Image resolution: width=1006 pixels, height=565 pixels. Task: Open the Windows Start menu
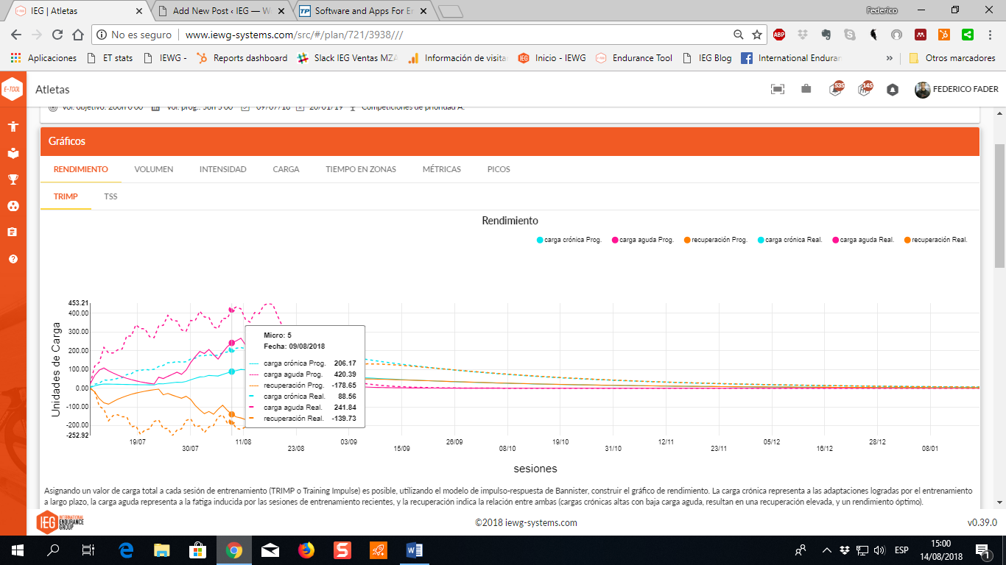[18, 550]
